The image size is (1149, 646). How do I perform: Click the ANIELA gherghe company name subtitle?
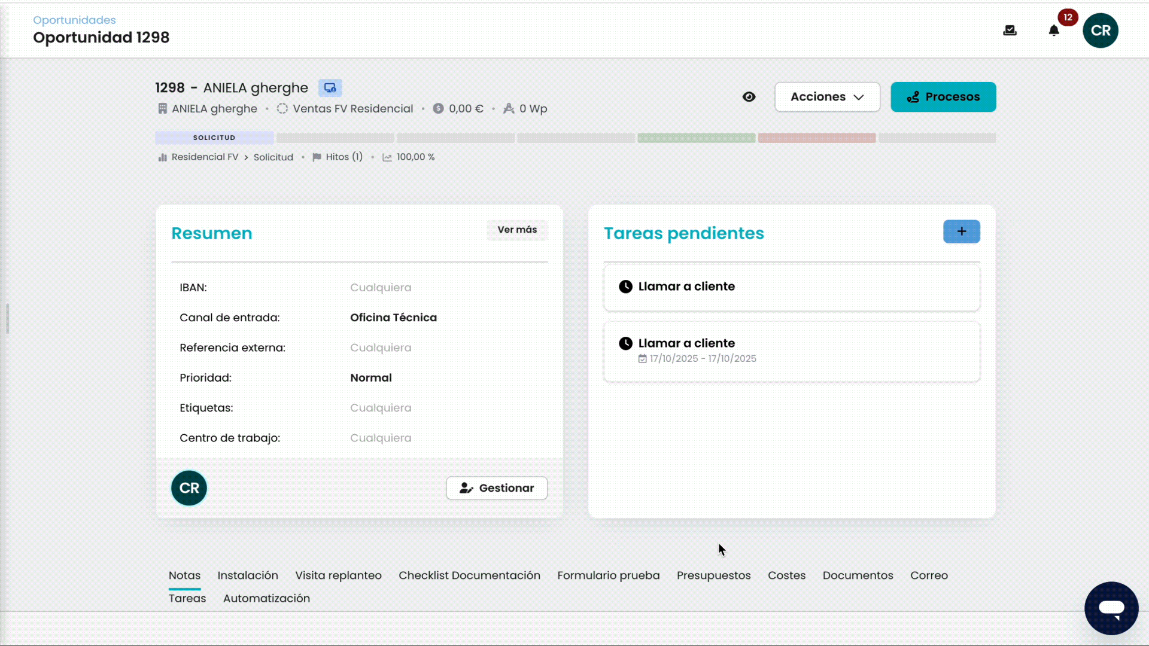coord(214,109)
